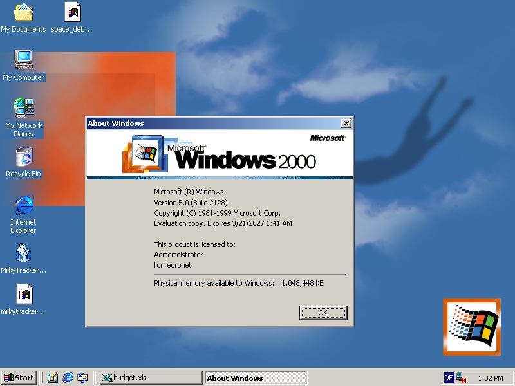Click the DE keyboard language indicator
Image resolution: width=515 pixels, height=386 pixels.
[x=449, y=378]
